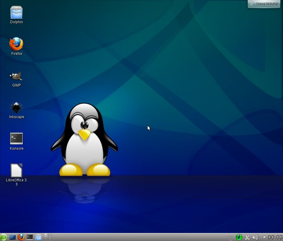Viewport: 283px width, 241px height.
Task: Open the LibreOffice 3.3 desktop icon
Action: (16, 174)
